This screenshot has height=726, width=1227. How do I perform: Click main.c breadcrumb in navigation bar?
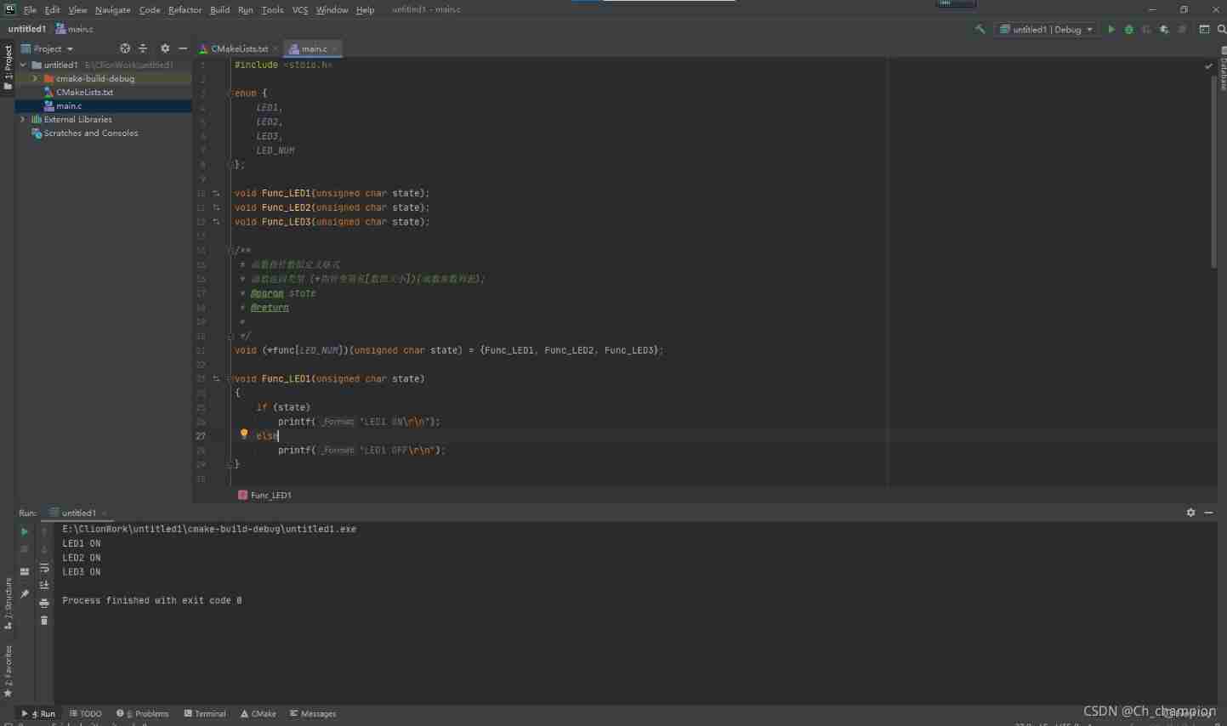tap(75, 29)
